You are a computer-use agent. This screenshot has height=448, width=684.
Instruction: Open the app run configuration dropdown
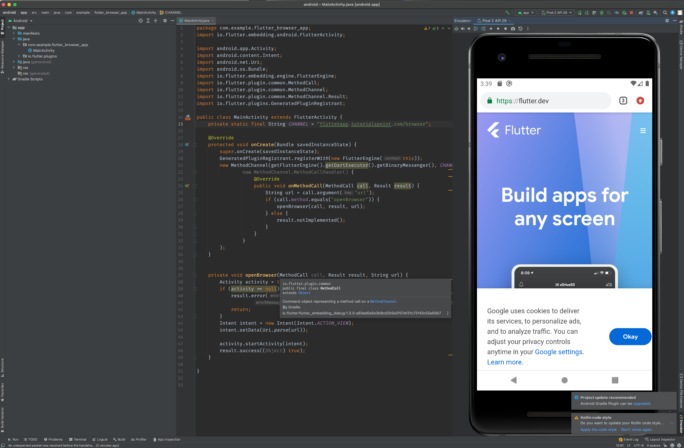point(526,13)
